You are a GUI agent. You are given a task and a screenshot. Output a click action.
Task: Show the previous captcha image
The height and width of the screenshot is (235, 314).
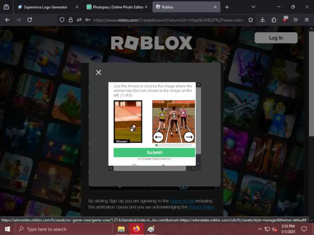click(158, 137)
